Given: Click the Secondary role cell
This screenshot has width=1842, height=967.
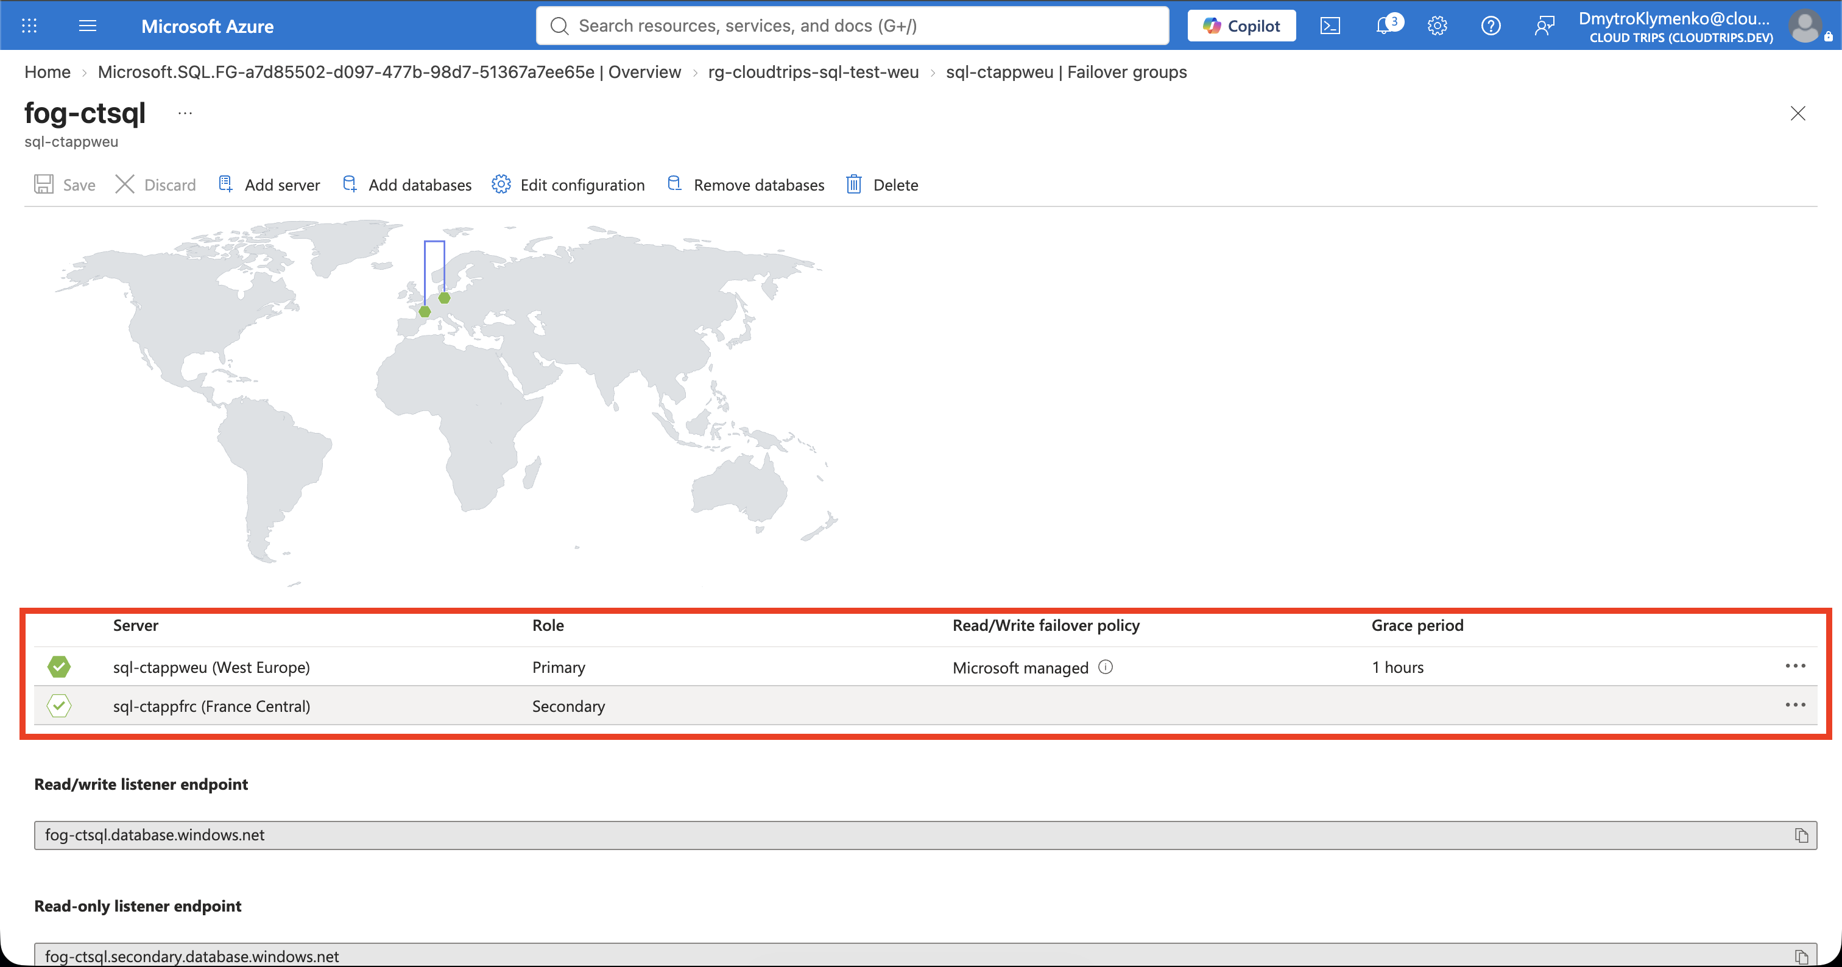Looking at the screenshot, I should 568,706.
